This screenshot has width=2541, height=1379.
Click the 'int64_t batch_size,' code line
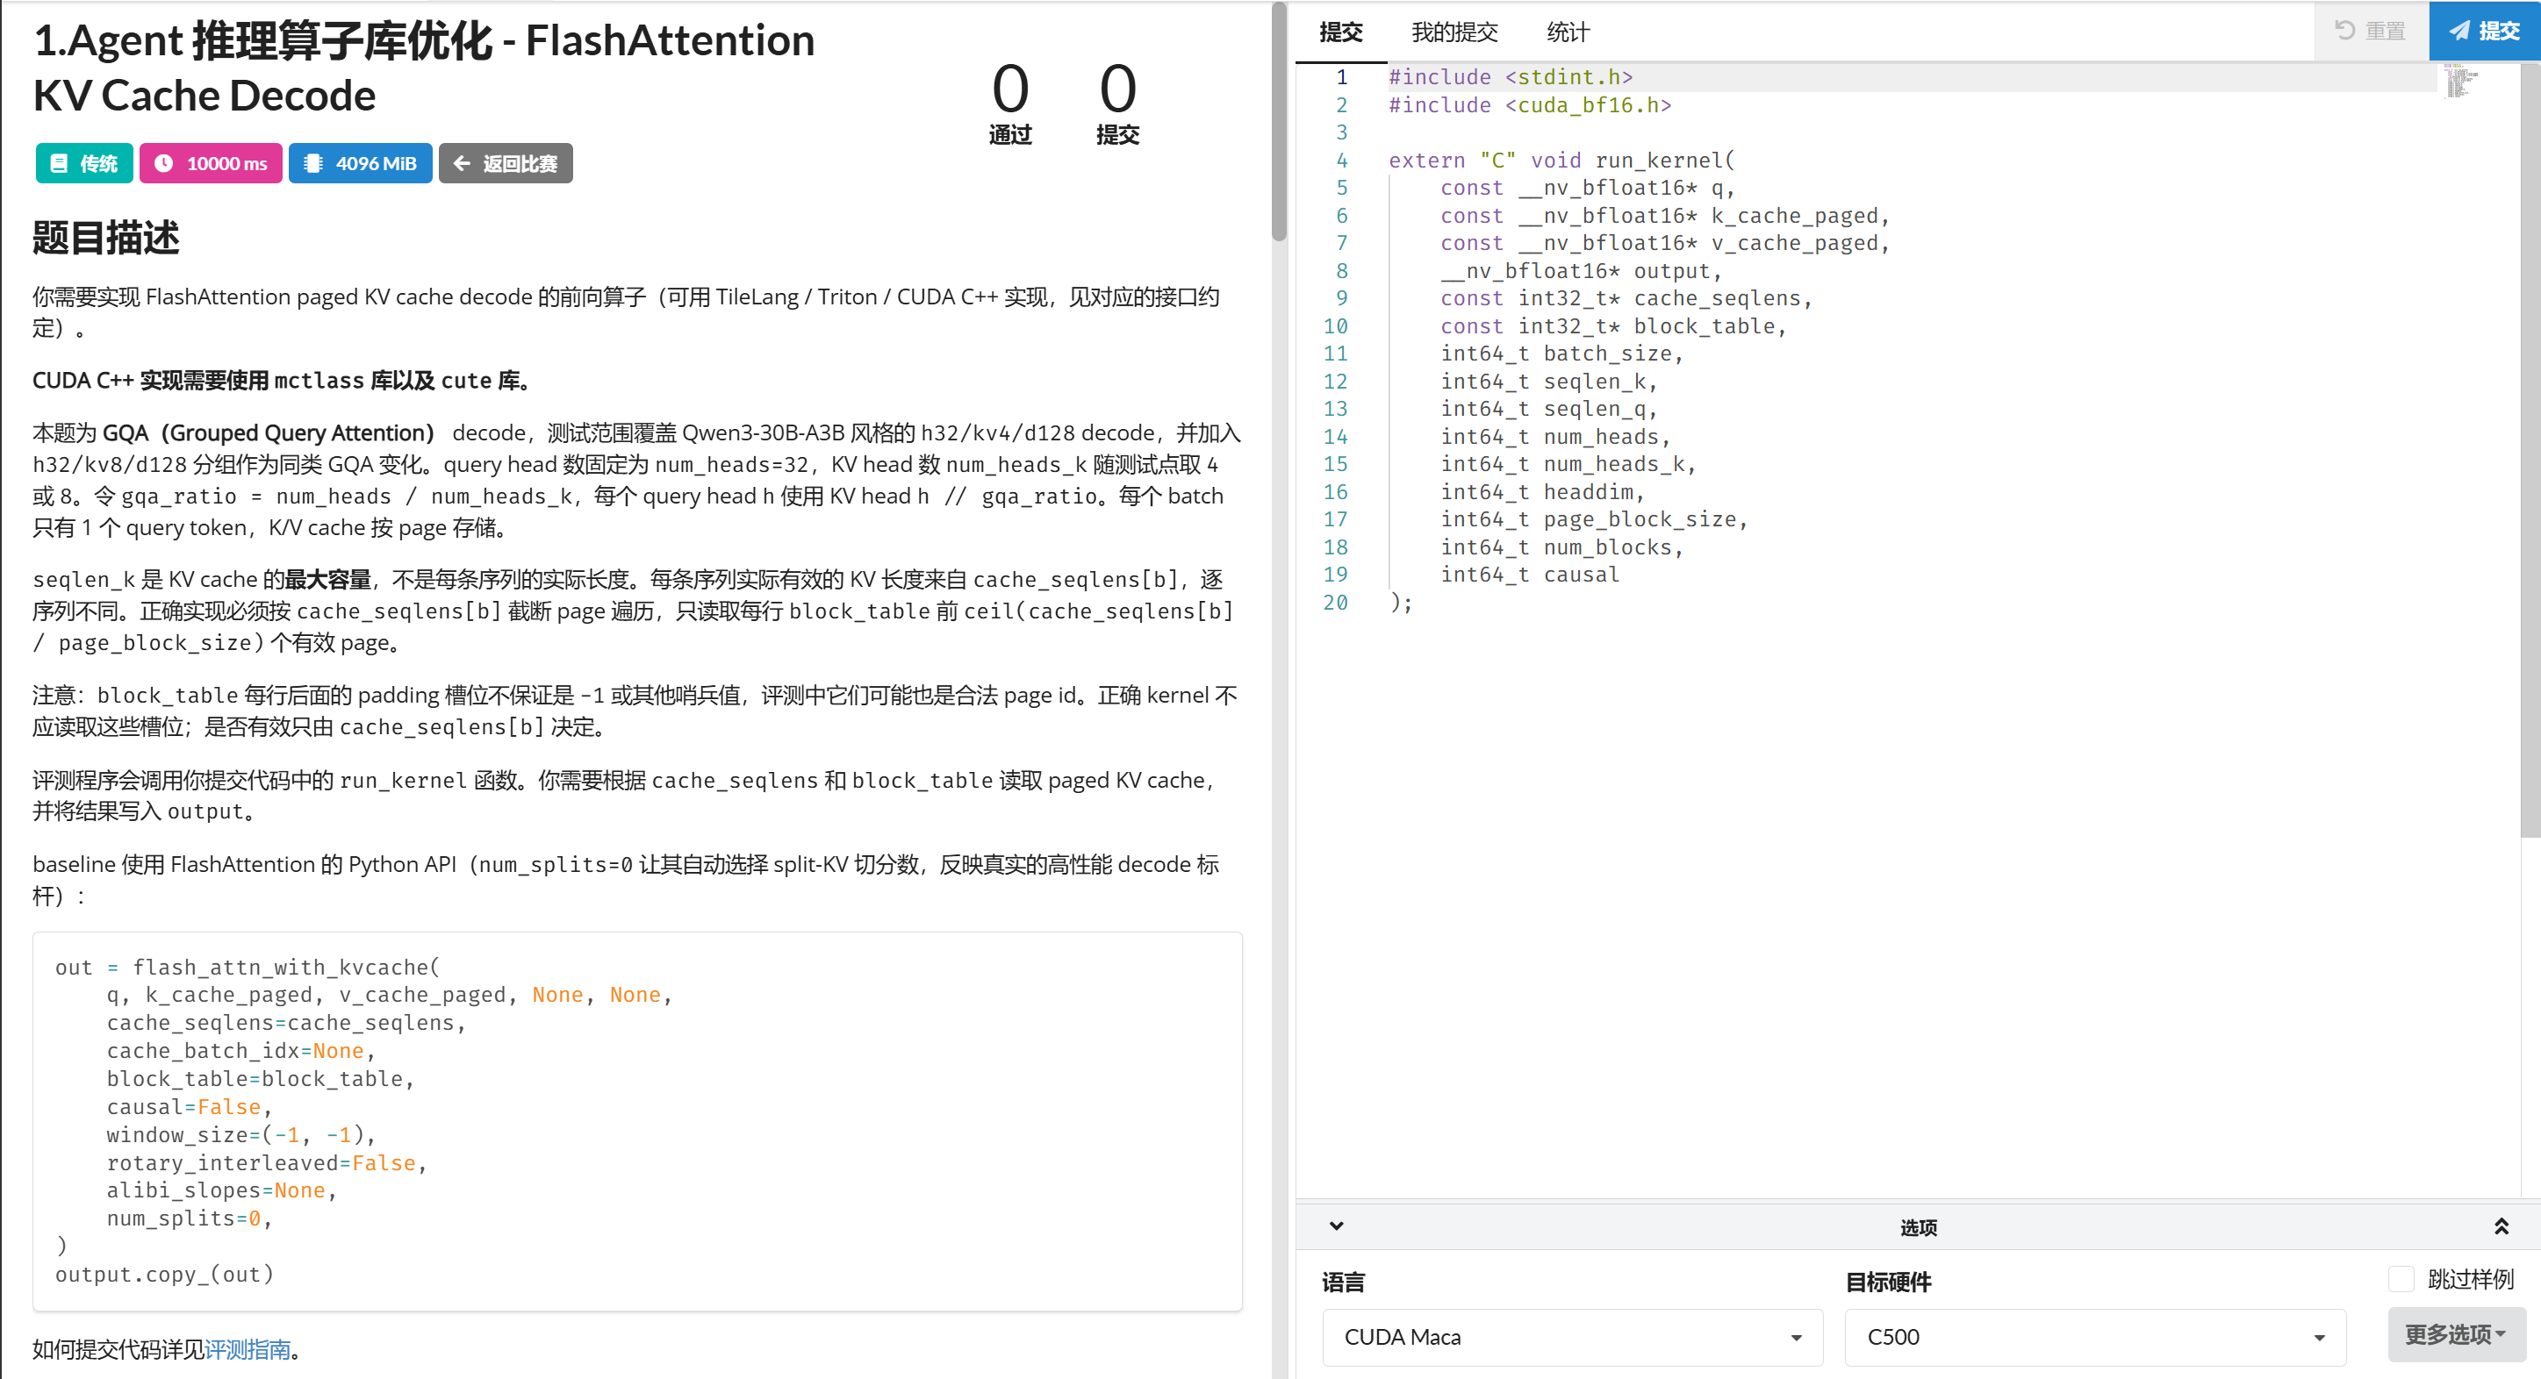[x=1561, y=353]
